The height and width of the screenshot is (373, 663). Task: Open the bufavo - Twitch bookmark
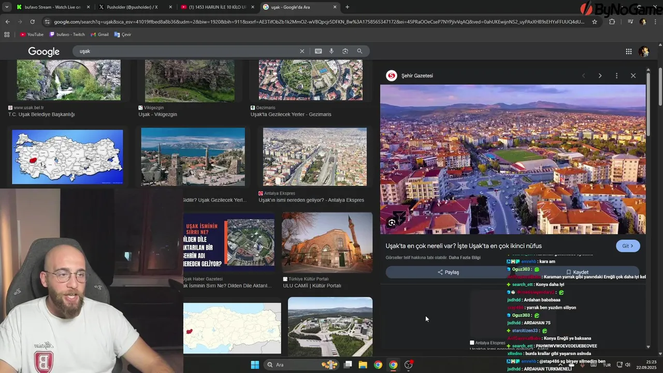pos(67,34)
